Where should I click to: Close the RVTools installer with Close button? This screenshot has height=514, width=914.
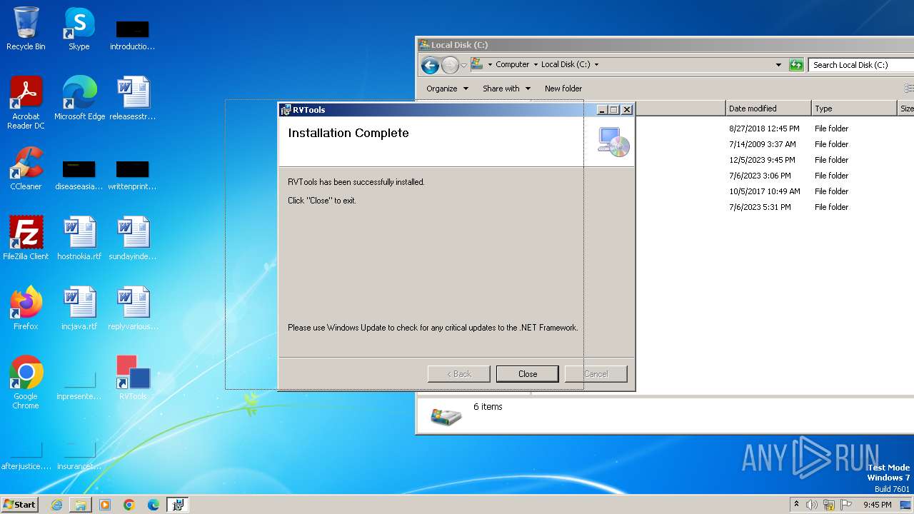click(528, 374)
